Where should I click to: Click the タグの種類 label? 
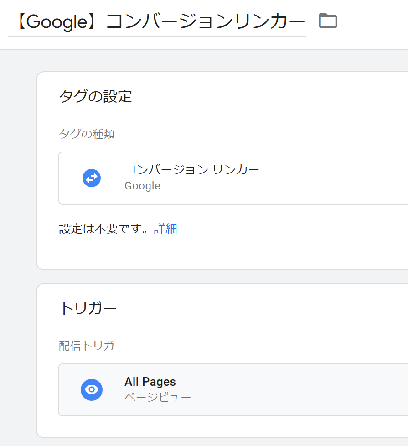(87, 134)
